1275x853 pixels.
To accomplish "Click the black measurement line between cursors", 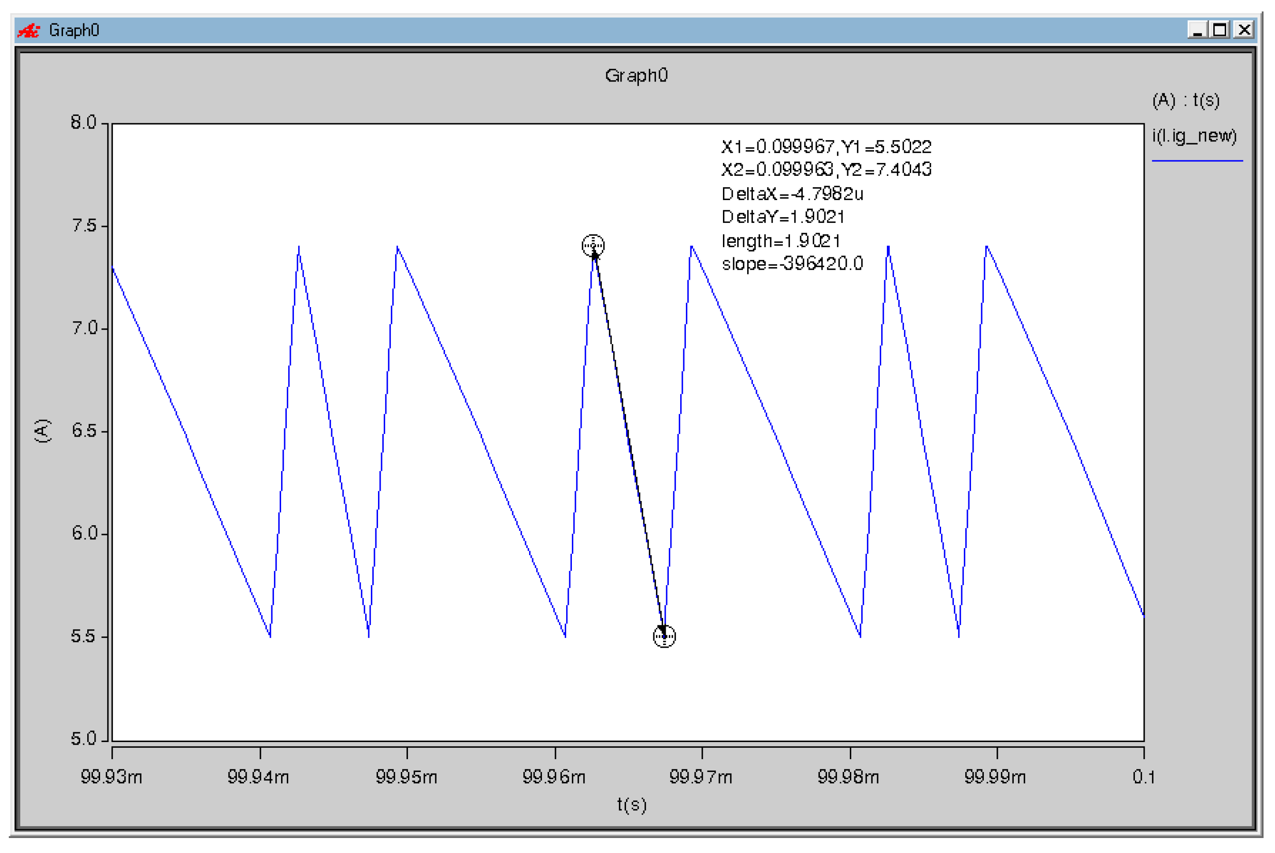I will 629,441.
